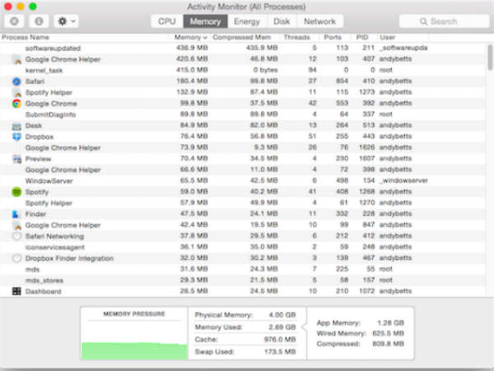
Task: Select the Memory tab
Action: 205,21
